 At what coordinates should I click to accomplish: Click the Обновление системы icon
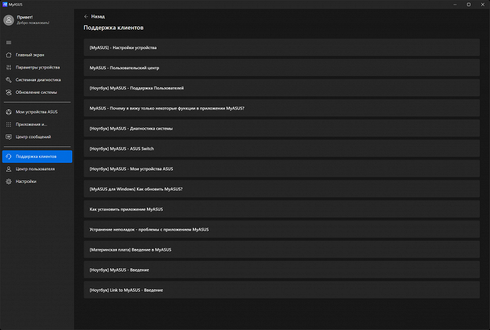point(8,92)
